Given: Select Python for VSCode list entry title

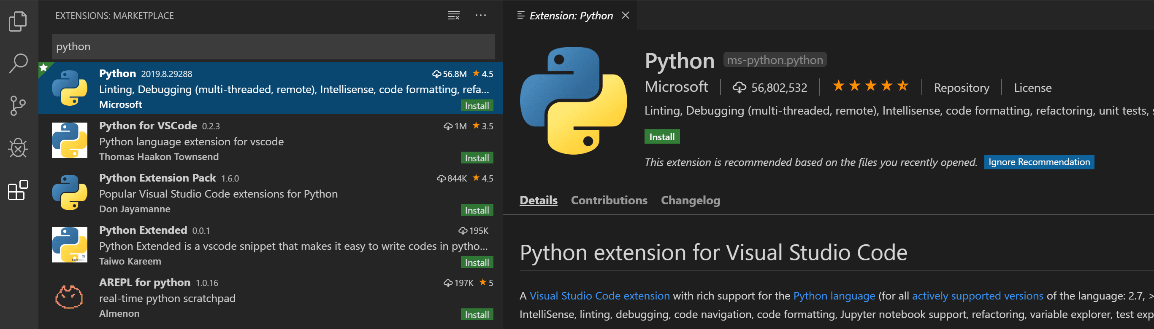Looking at the screenshot, I should tap(148, 126).
